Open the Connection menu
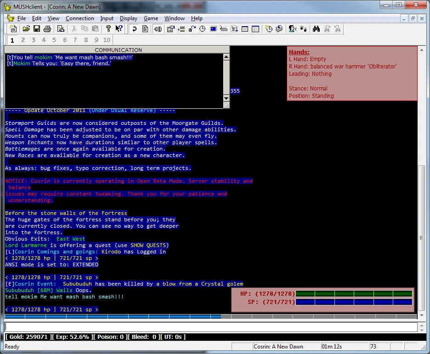 click(x=79, y=18)
